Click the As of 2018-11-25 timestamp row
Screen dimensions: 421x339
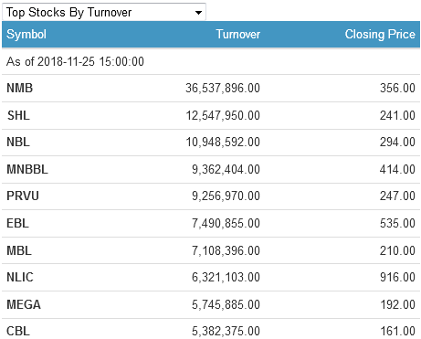click(x=211, y=61)
